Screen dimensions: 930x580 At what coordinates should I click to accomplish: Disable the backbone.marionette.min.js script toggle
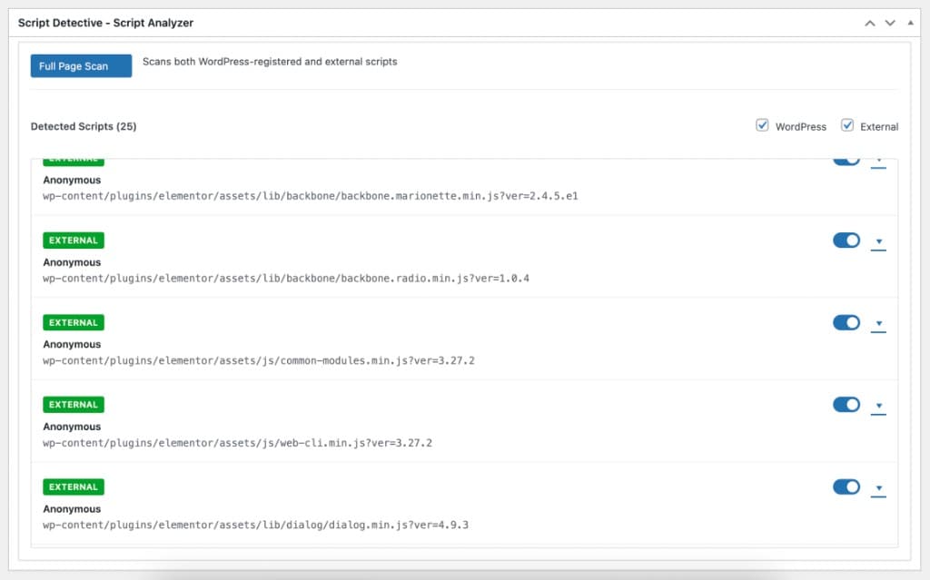tap(846, 161)
